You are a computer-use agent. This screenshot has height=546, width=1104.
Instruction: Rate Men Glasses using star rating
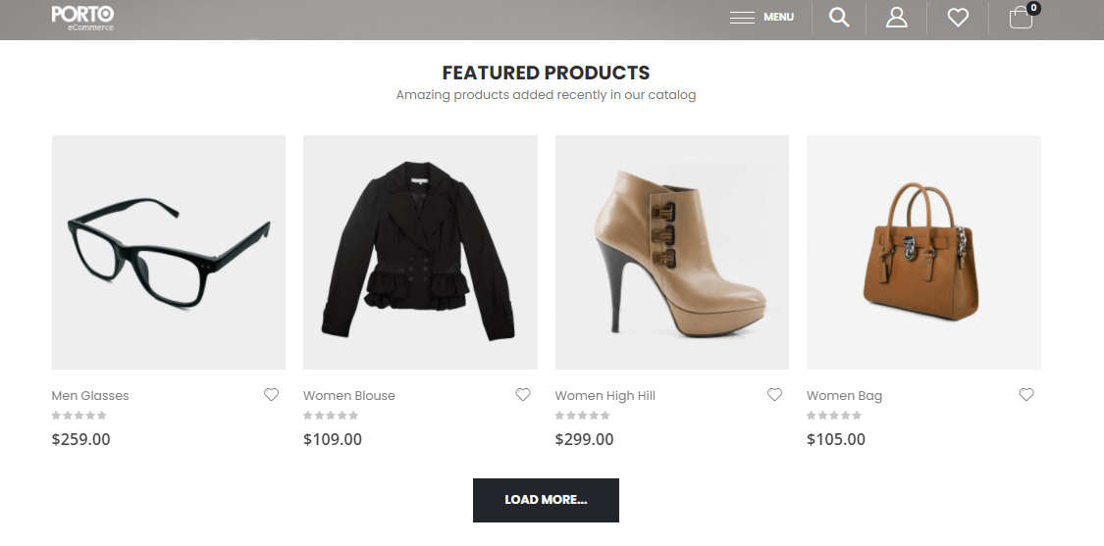79,416
